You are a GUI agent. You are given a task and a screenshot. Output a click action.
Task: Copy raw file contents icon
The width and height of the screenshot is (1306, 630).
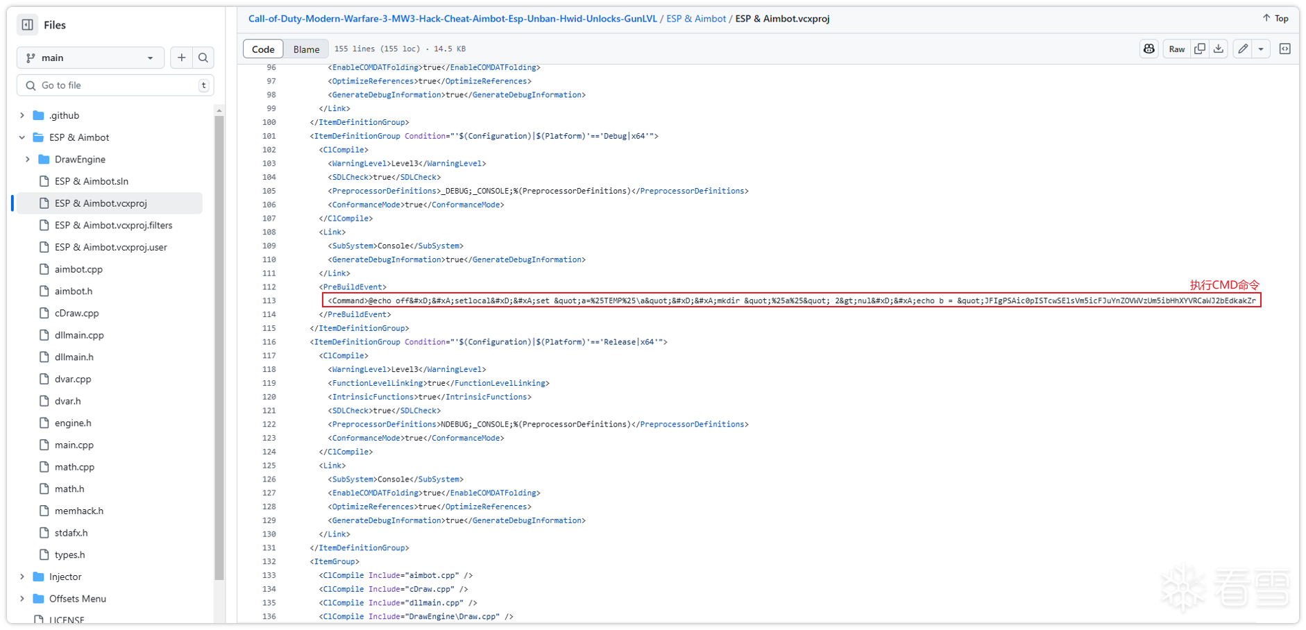1200,49
